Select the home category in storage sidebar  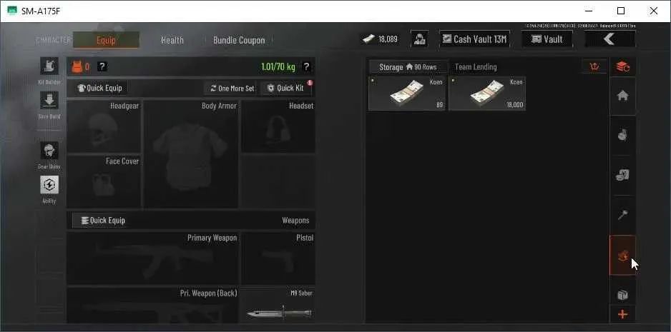(622, 96)
